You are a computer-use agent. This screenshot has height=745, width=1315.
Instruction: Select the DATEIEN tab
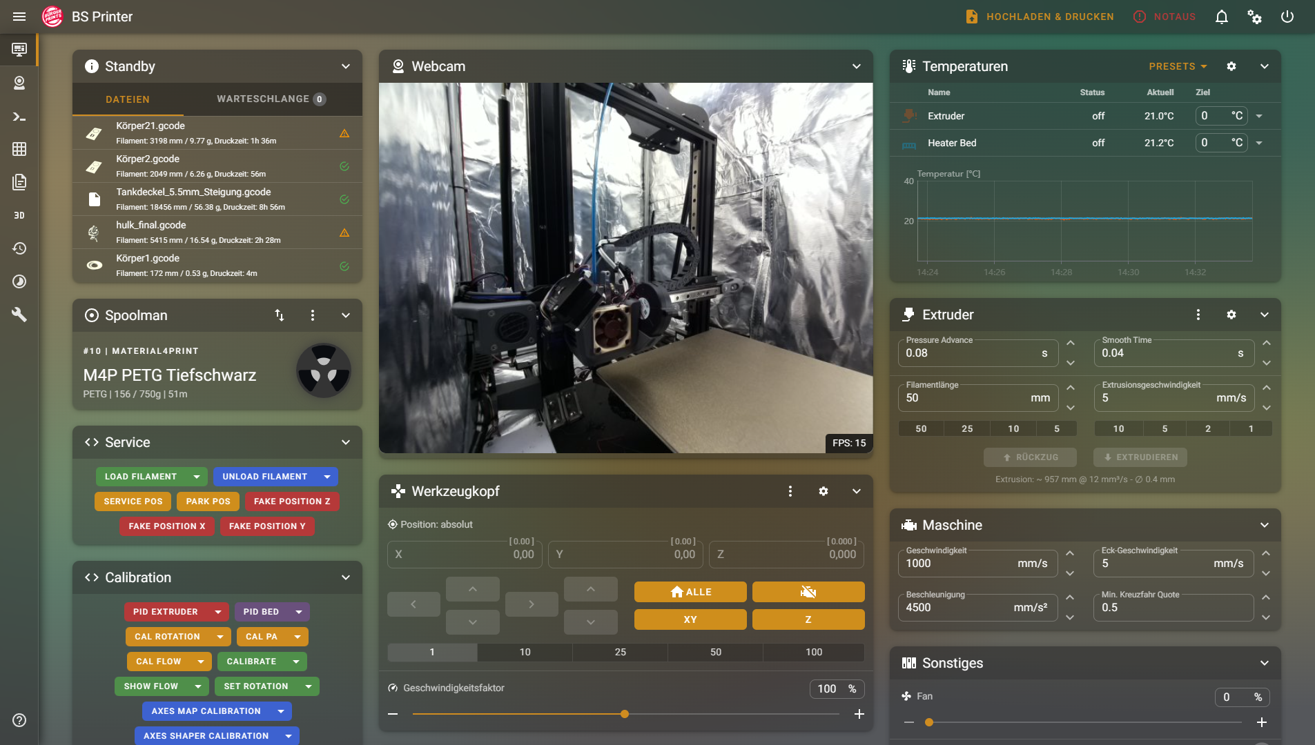(128, 99)
